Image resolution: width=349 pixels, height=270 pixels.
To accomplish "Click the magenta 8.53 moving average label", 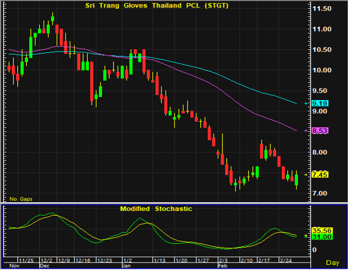I will coord(320,131).
